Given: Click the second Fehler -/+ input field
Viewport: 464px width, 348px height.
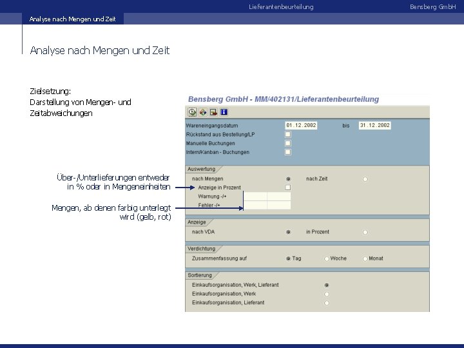Looking at the screenshot, I should click(x=279, y=205).
